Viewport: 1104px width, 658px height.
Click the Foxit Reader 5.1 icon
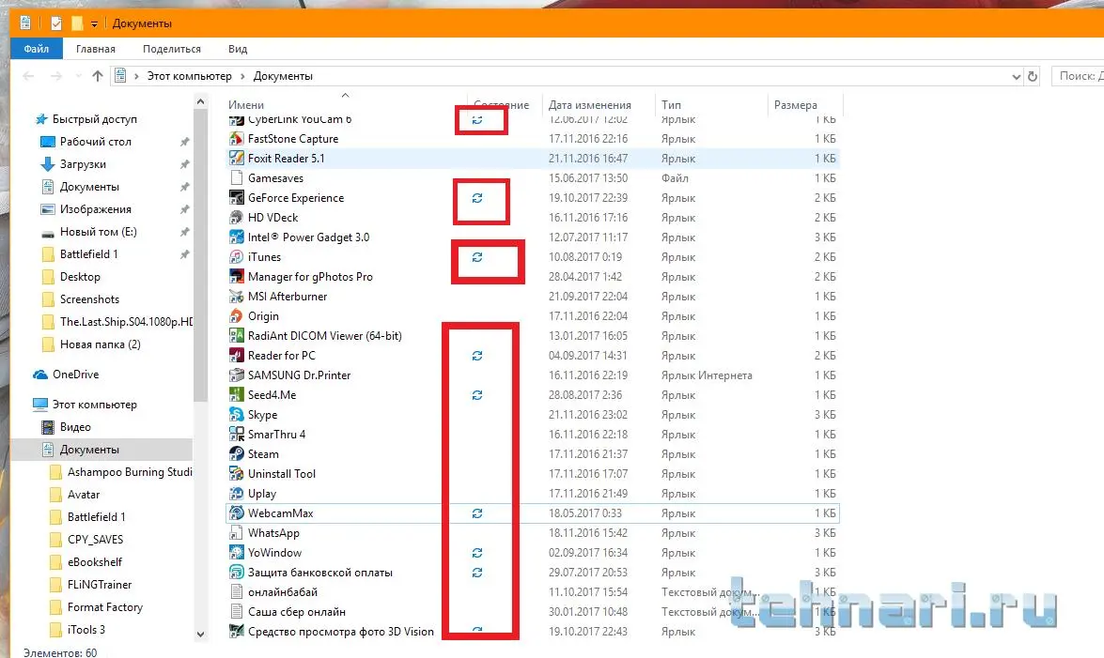point(237,159)
